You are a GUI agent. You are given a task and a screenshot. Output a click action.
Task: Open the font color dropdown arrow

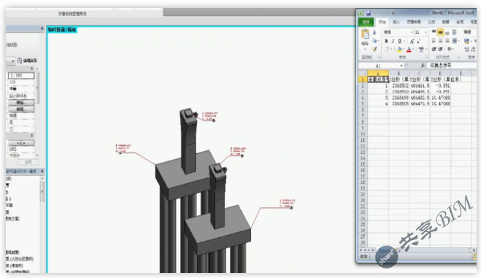pyautogui.click(x=413, y=50)
